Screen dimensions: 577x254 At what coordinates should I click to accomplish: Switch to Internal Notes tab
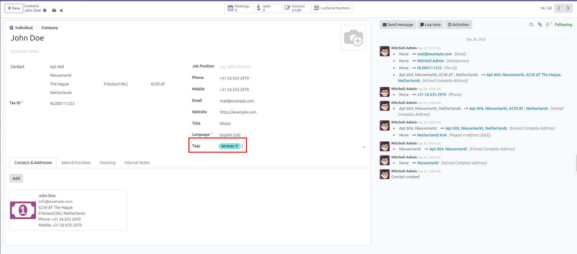coord(137,163)
